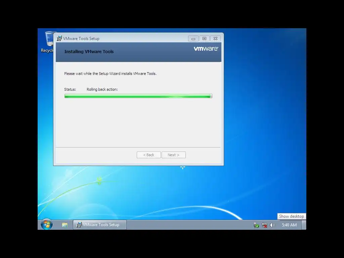Click the Please wait setup wizard message
This screenshot has width=344, height=258.
tap(110, 74)
